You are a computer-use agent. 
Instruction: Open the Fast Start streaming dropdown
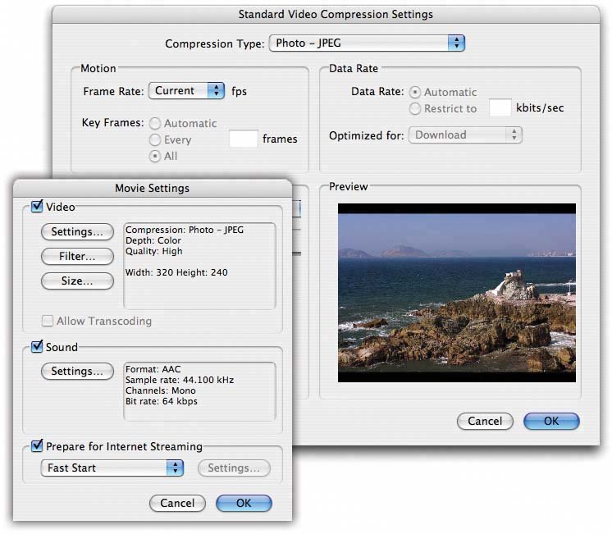click(x=112, y=468)
